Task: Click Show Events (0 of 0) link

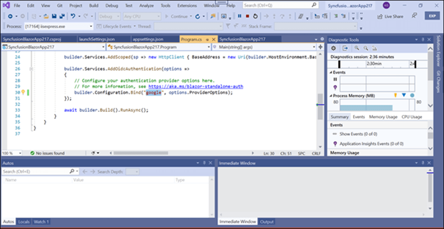Action: click(x=359, y=133)
